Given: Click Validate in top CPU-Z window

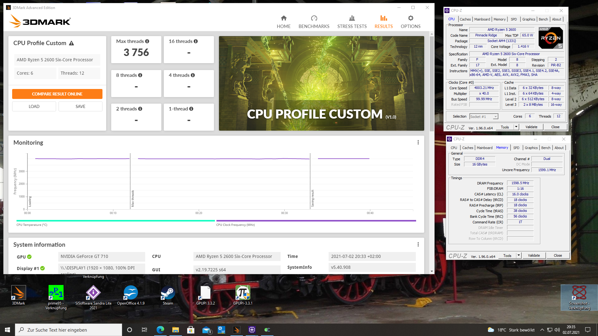Looking at the screenshot, I should pyautogui.click(x=531, y=127).
